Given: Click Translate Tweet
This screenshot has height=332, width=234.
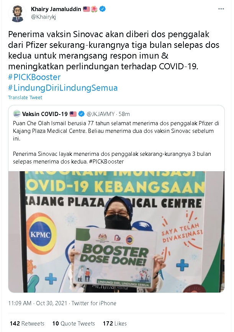Looking at the screenshot, I should pos(25,97).
